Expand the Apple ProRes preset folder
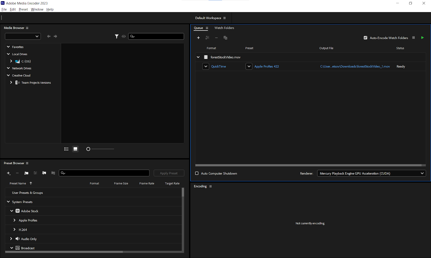431x258 pixels. 15,220
